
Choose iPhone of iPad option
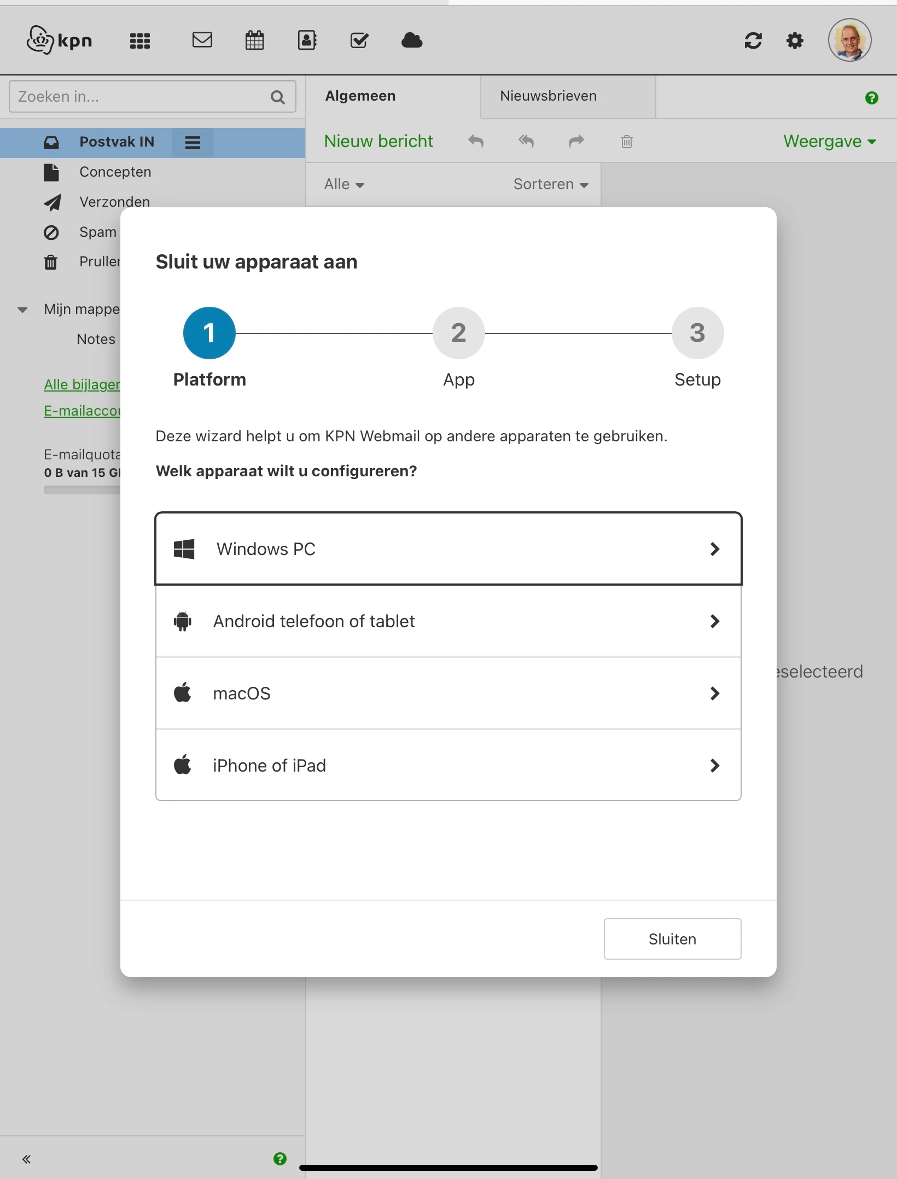click(448, 766)
